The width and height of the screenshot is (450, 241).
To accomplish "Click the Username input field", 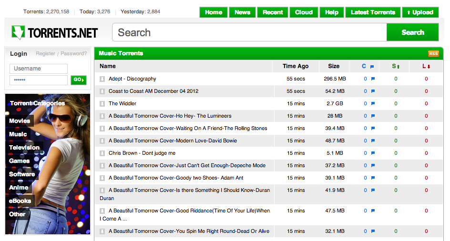I will [39, 69].
